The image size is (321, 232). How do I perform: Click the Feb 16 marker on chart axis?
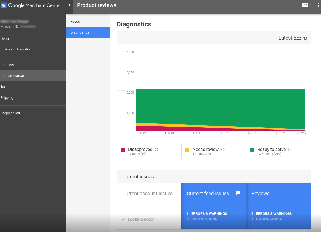tap(226, 133)
